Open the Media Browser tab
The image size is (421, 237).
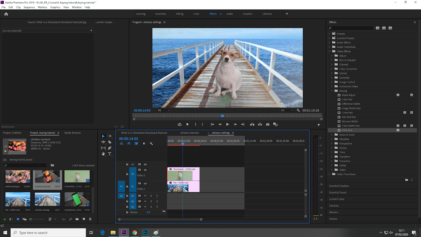(x=73, y=133)
